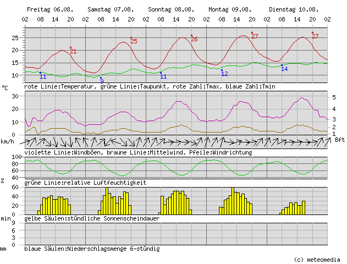Click the blue Tmin value 12 on Monday
Screen dimensions: 347x264
coord(224,73)
